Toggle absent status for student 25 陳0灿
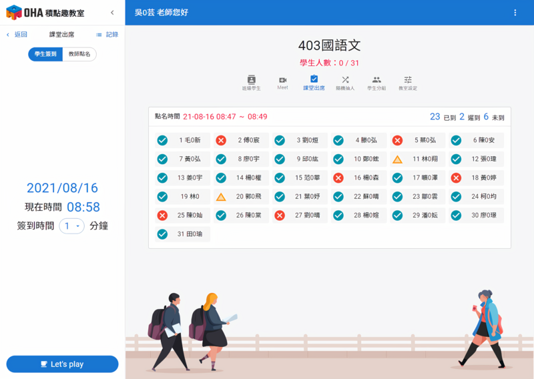The image size is (534, 379). coord(162,216)
